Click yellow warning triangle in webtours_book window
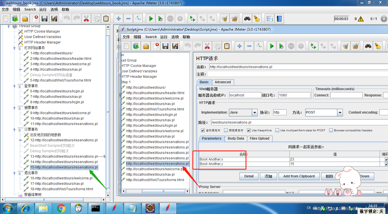388x214 pixels. [x=361, y=19]
